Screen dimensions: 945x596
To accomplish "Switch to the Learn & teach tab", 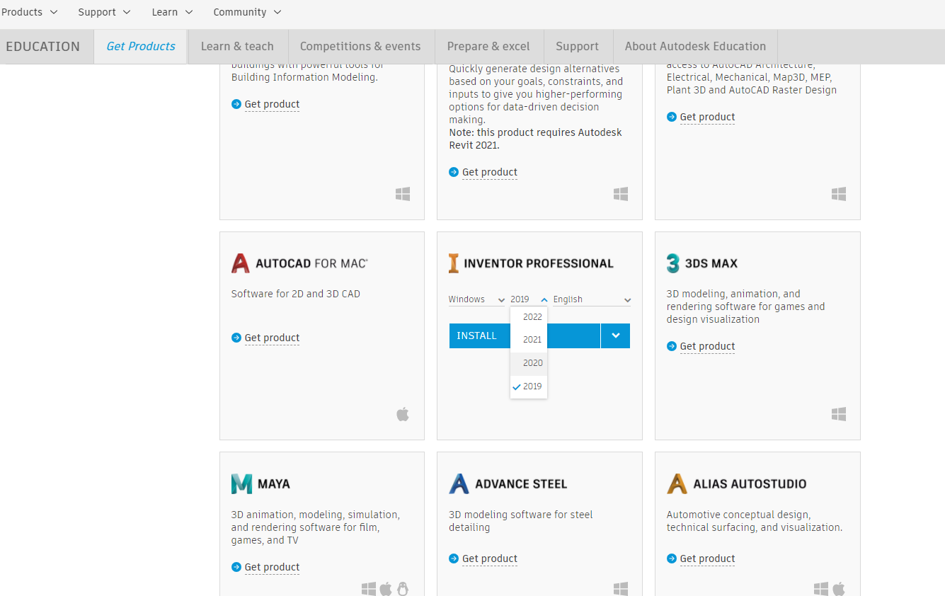I will pos(237,45).
